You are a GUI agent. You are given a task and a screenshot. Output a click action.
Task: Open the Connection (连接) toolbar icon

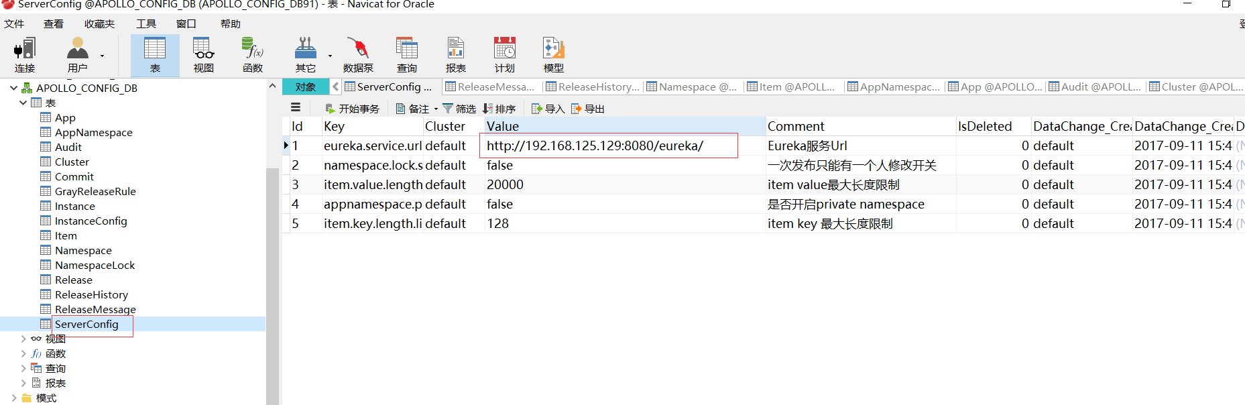coord(25,56)
